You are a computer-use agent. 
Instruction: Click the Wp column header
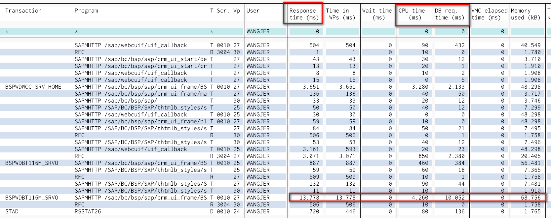(x=237, y=11)
